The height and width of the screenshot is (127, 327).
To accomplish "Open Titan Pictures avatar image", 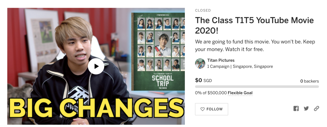I will [x=200, y=63].
